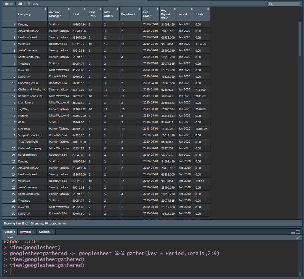Sort by the Company column header
The height and width of the screenshot is (279, 304).
tap(32, 14)
